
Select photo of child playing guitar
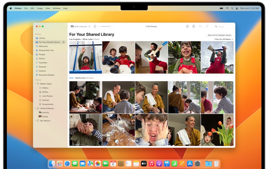coord(151,57)
